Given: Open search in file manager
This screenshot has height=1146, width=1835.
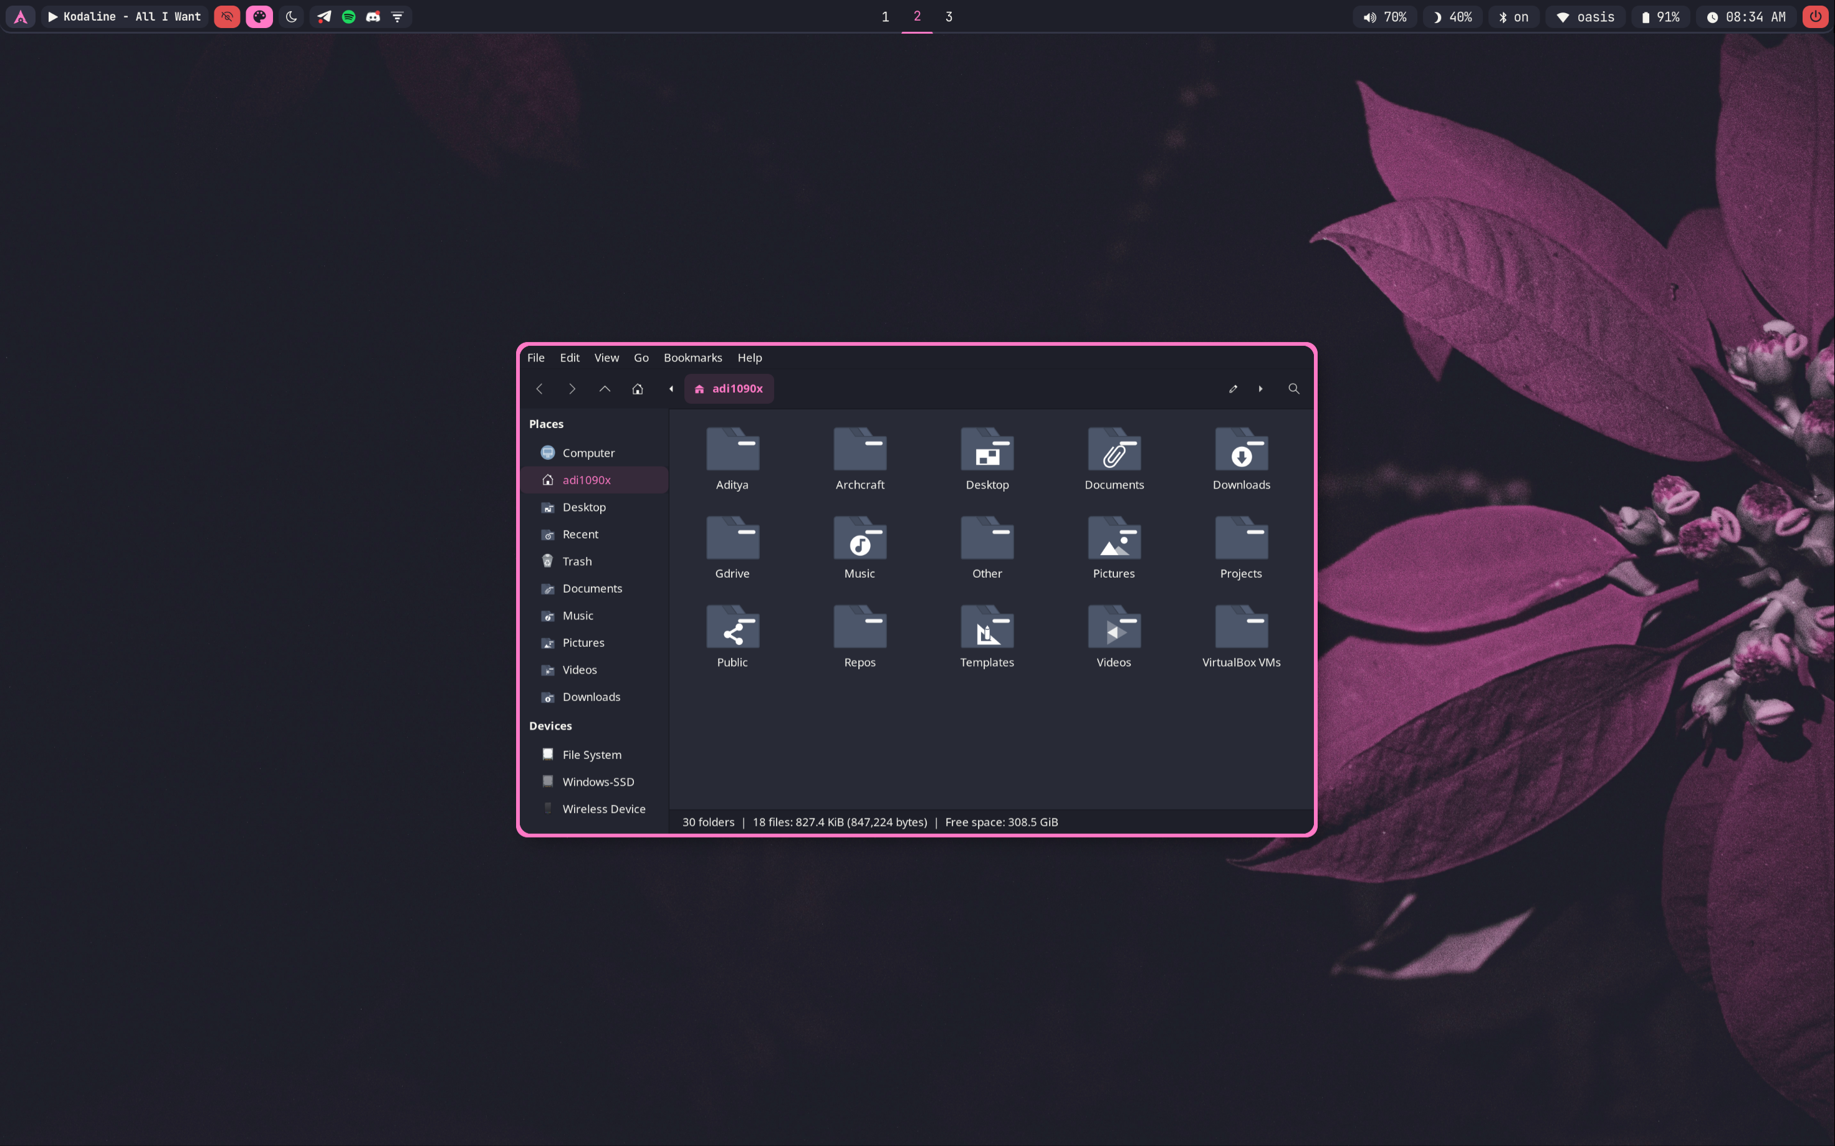Looking at the screenshot, I should point(1294,389).
